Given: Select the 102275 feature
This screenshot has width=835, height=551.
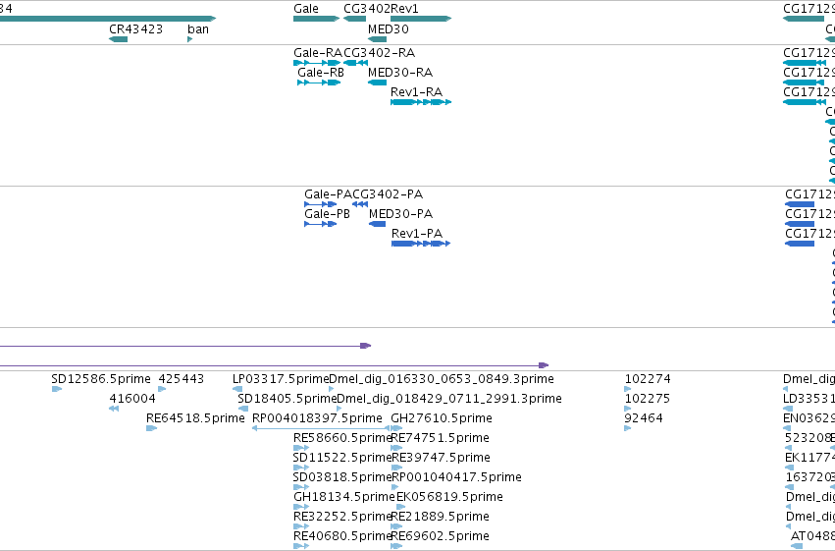Looking at the screenshot, I should [628, 409].
